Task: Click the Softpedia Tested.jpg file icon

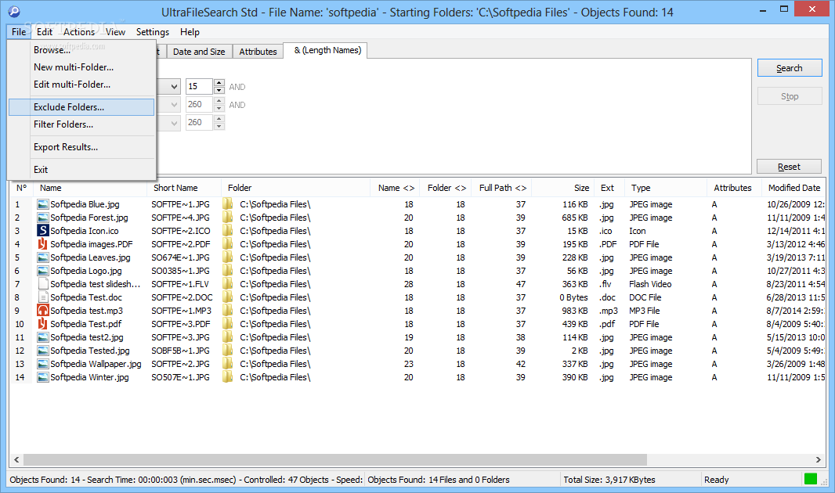Action: pyautogui.click(x=42, y=351)
